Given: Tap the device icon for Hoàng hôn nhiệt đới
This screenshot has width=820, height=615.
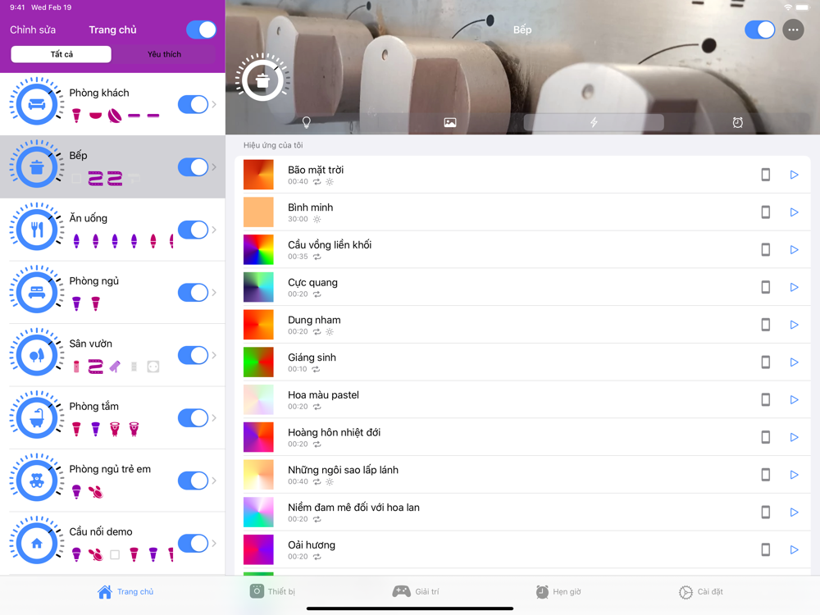Looking at the screenshot, I should click(x=766, y=437).
